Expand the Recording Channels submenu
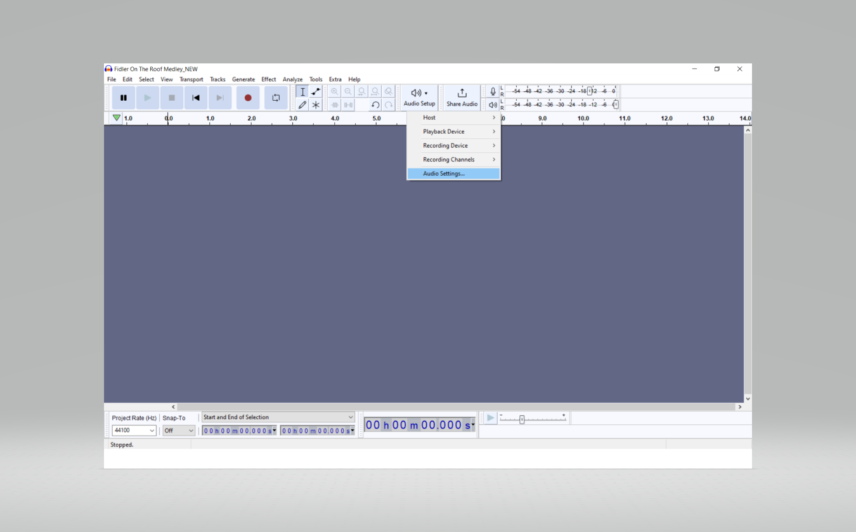This screenshot has height=532, width=856. coord(453,159)
